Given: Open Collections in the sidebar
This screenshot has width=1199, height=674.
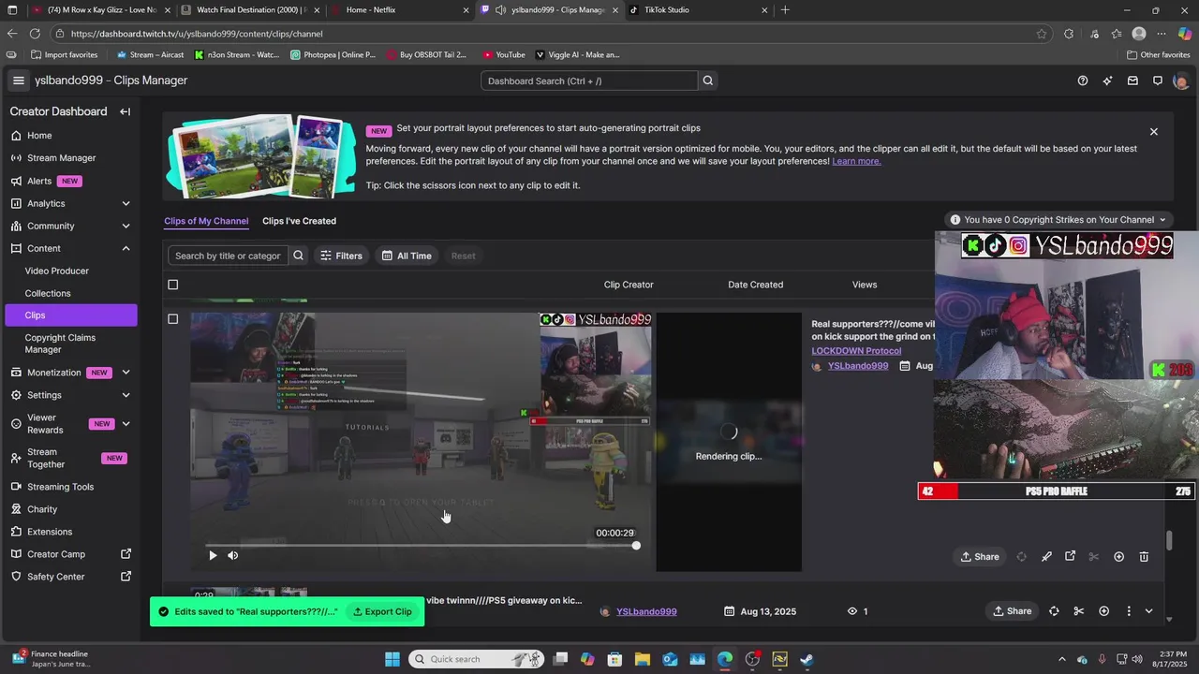Looking at the screenshot, I should coord(48,293).
